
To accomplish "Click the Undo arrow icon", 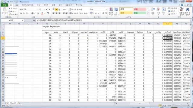I will coord(8,2).
